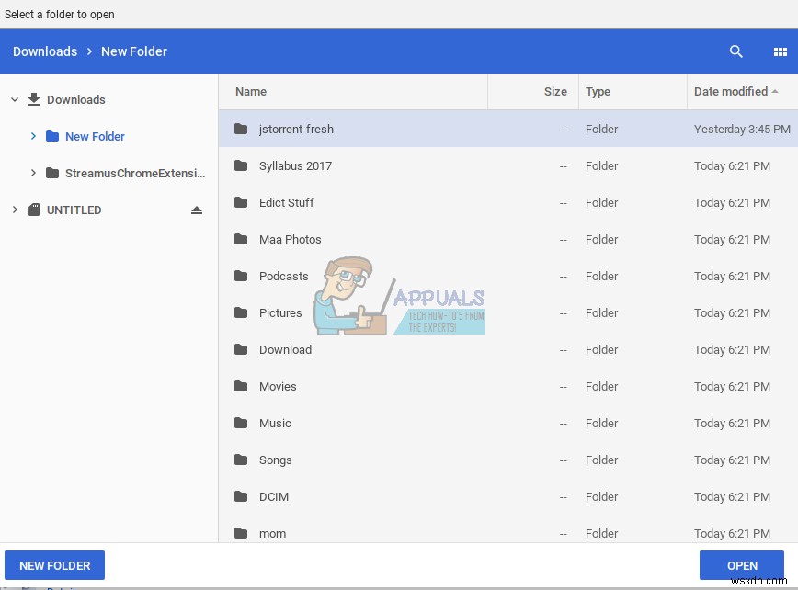798x590 pixels.
Task: Expand the UNTITLED tree item
Action: click(14, 210)
